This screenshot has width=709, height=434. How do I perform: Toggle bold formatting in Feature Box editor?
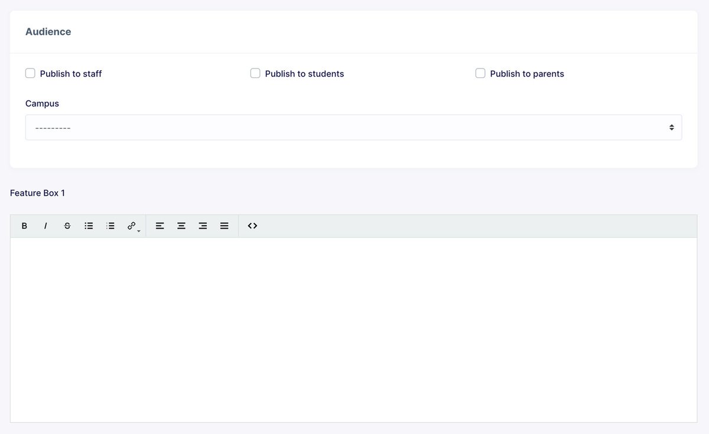pos(24,226)
